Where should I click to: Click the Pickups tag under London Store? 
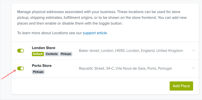(x=66, y=54)
